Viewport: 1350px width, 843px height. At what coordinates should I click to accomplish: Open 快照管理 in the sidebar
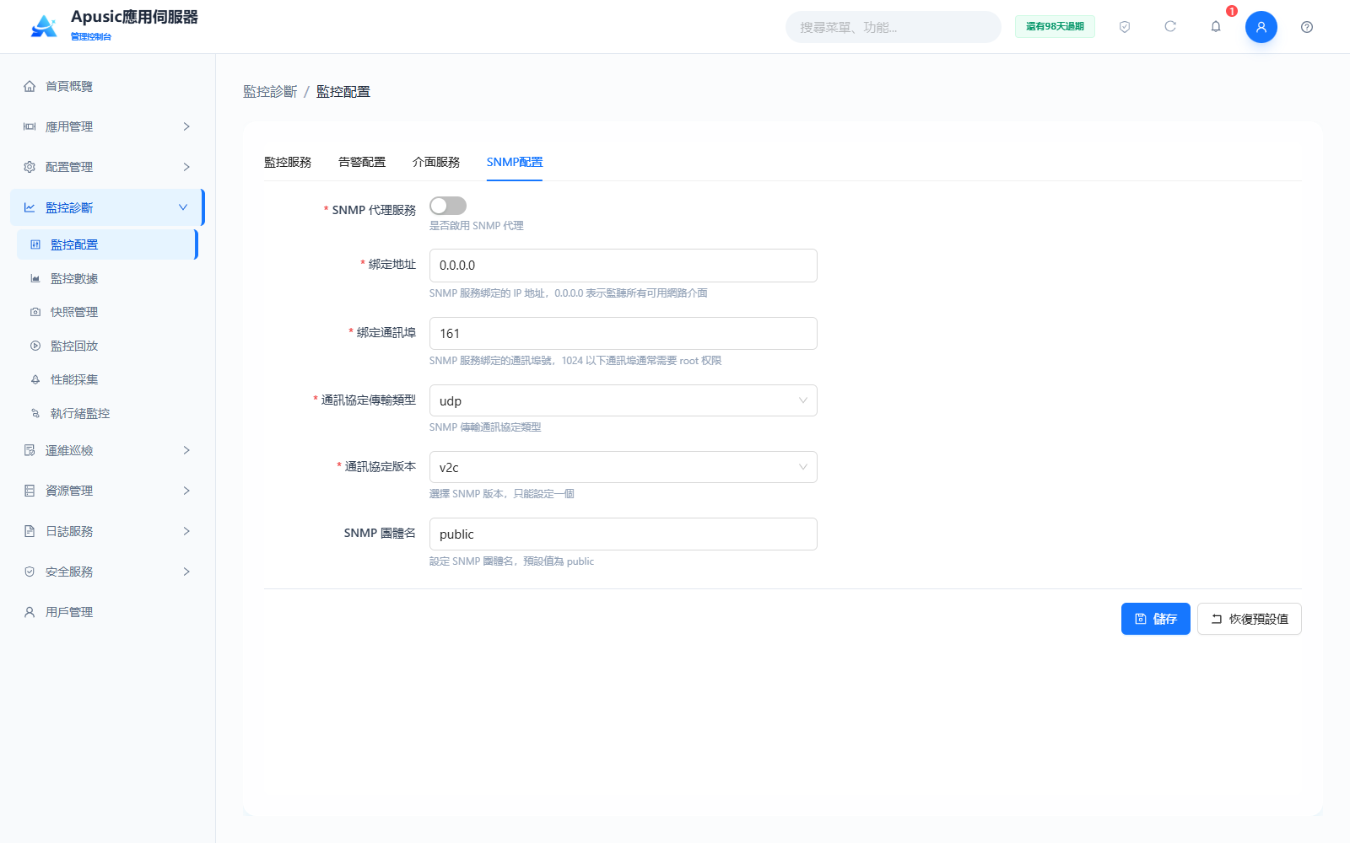[107, 312]
